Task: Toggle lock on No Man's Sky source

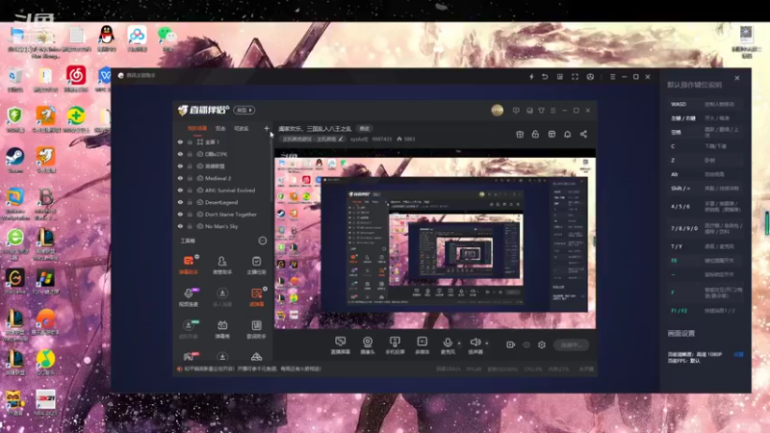Action: coord(190,226)
